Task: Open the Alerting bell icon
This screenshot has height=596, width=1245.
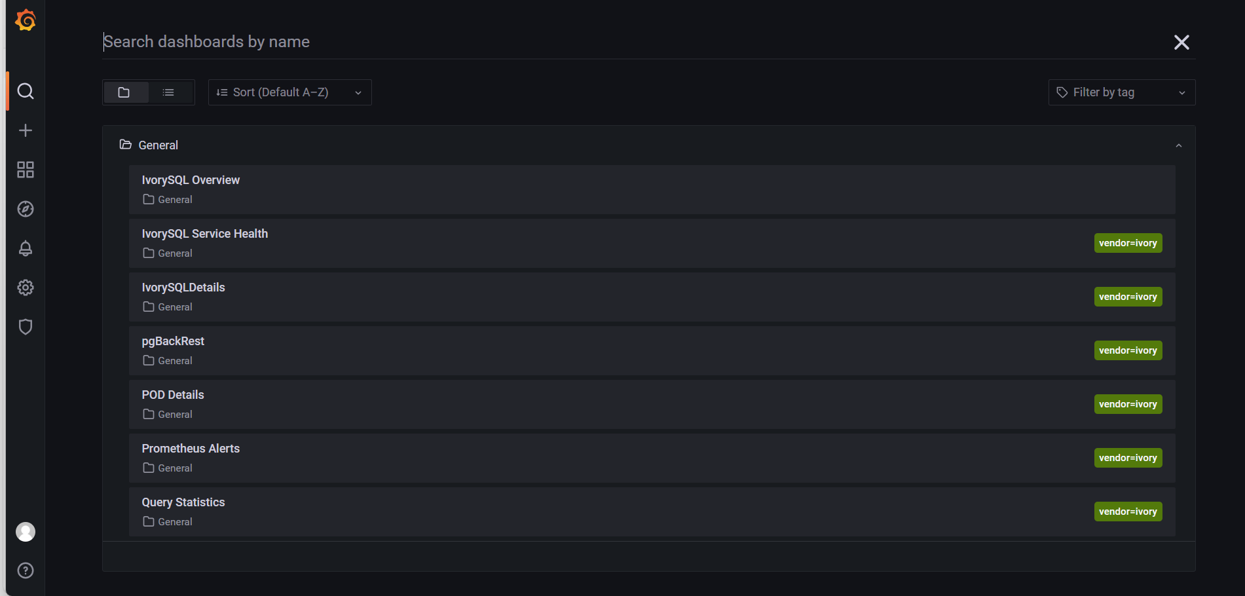Action: point(26,248)
